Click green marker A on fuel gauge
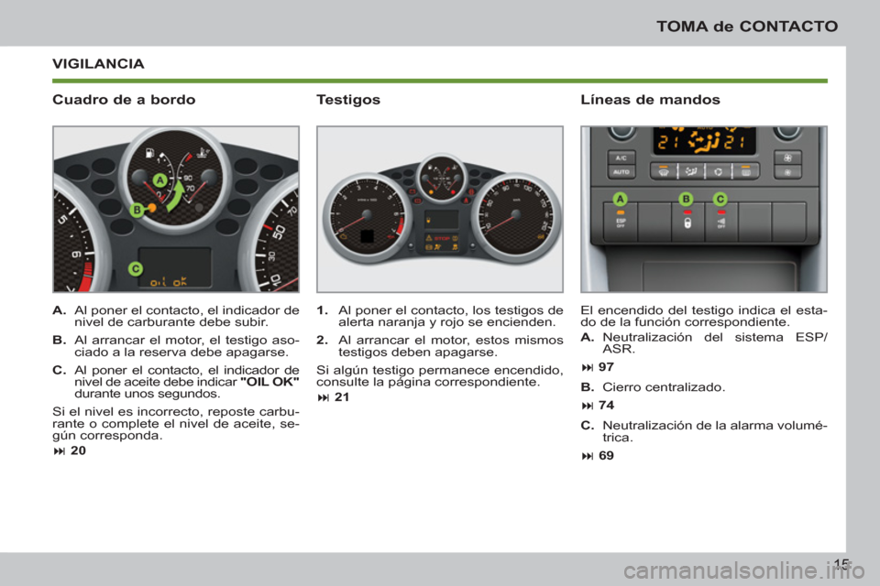 [160, 180]
